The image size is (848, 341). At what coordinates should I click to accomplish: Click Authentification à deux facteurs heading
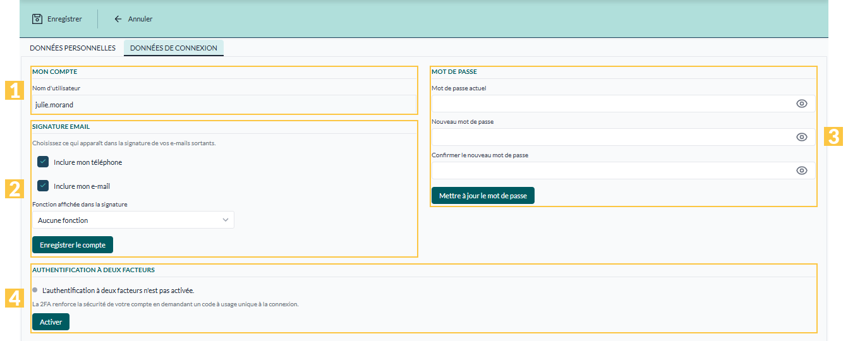click(x=94, y=270)
